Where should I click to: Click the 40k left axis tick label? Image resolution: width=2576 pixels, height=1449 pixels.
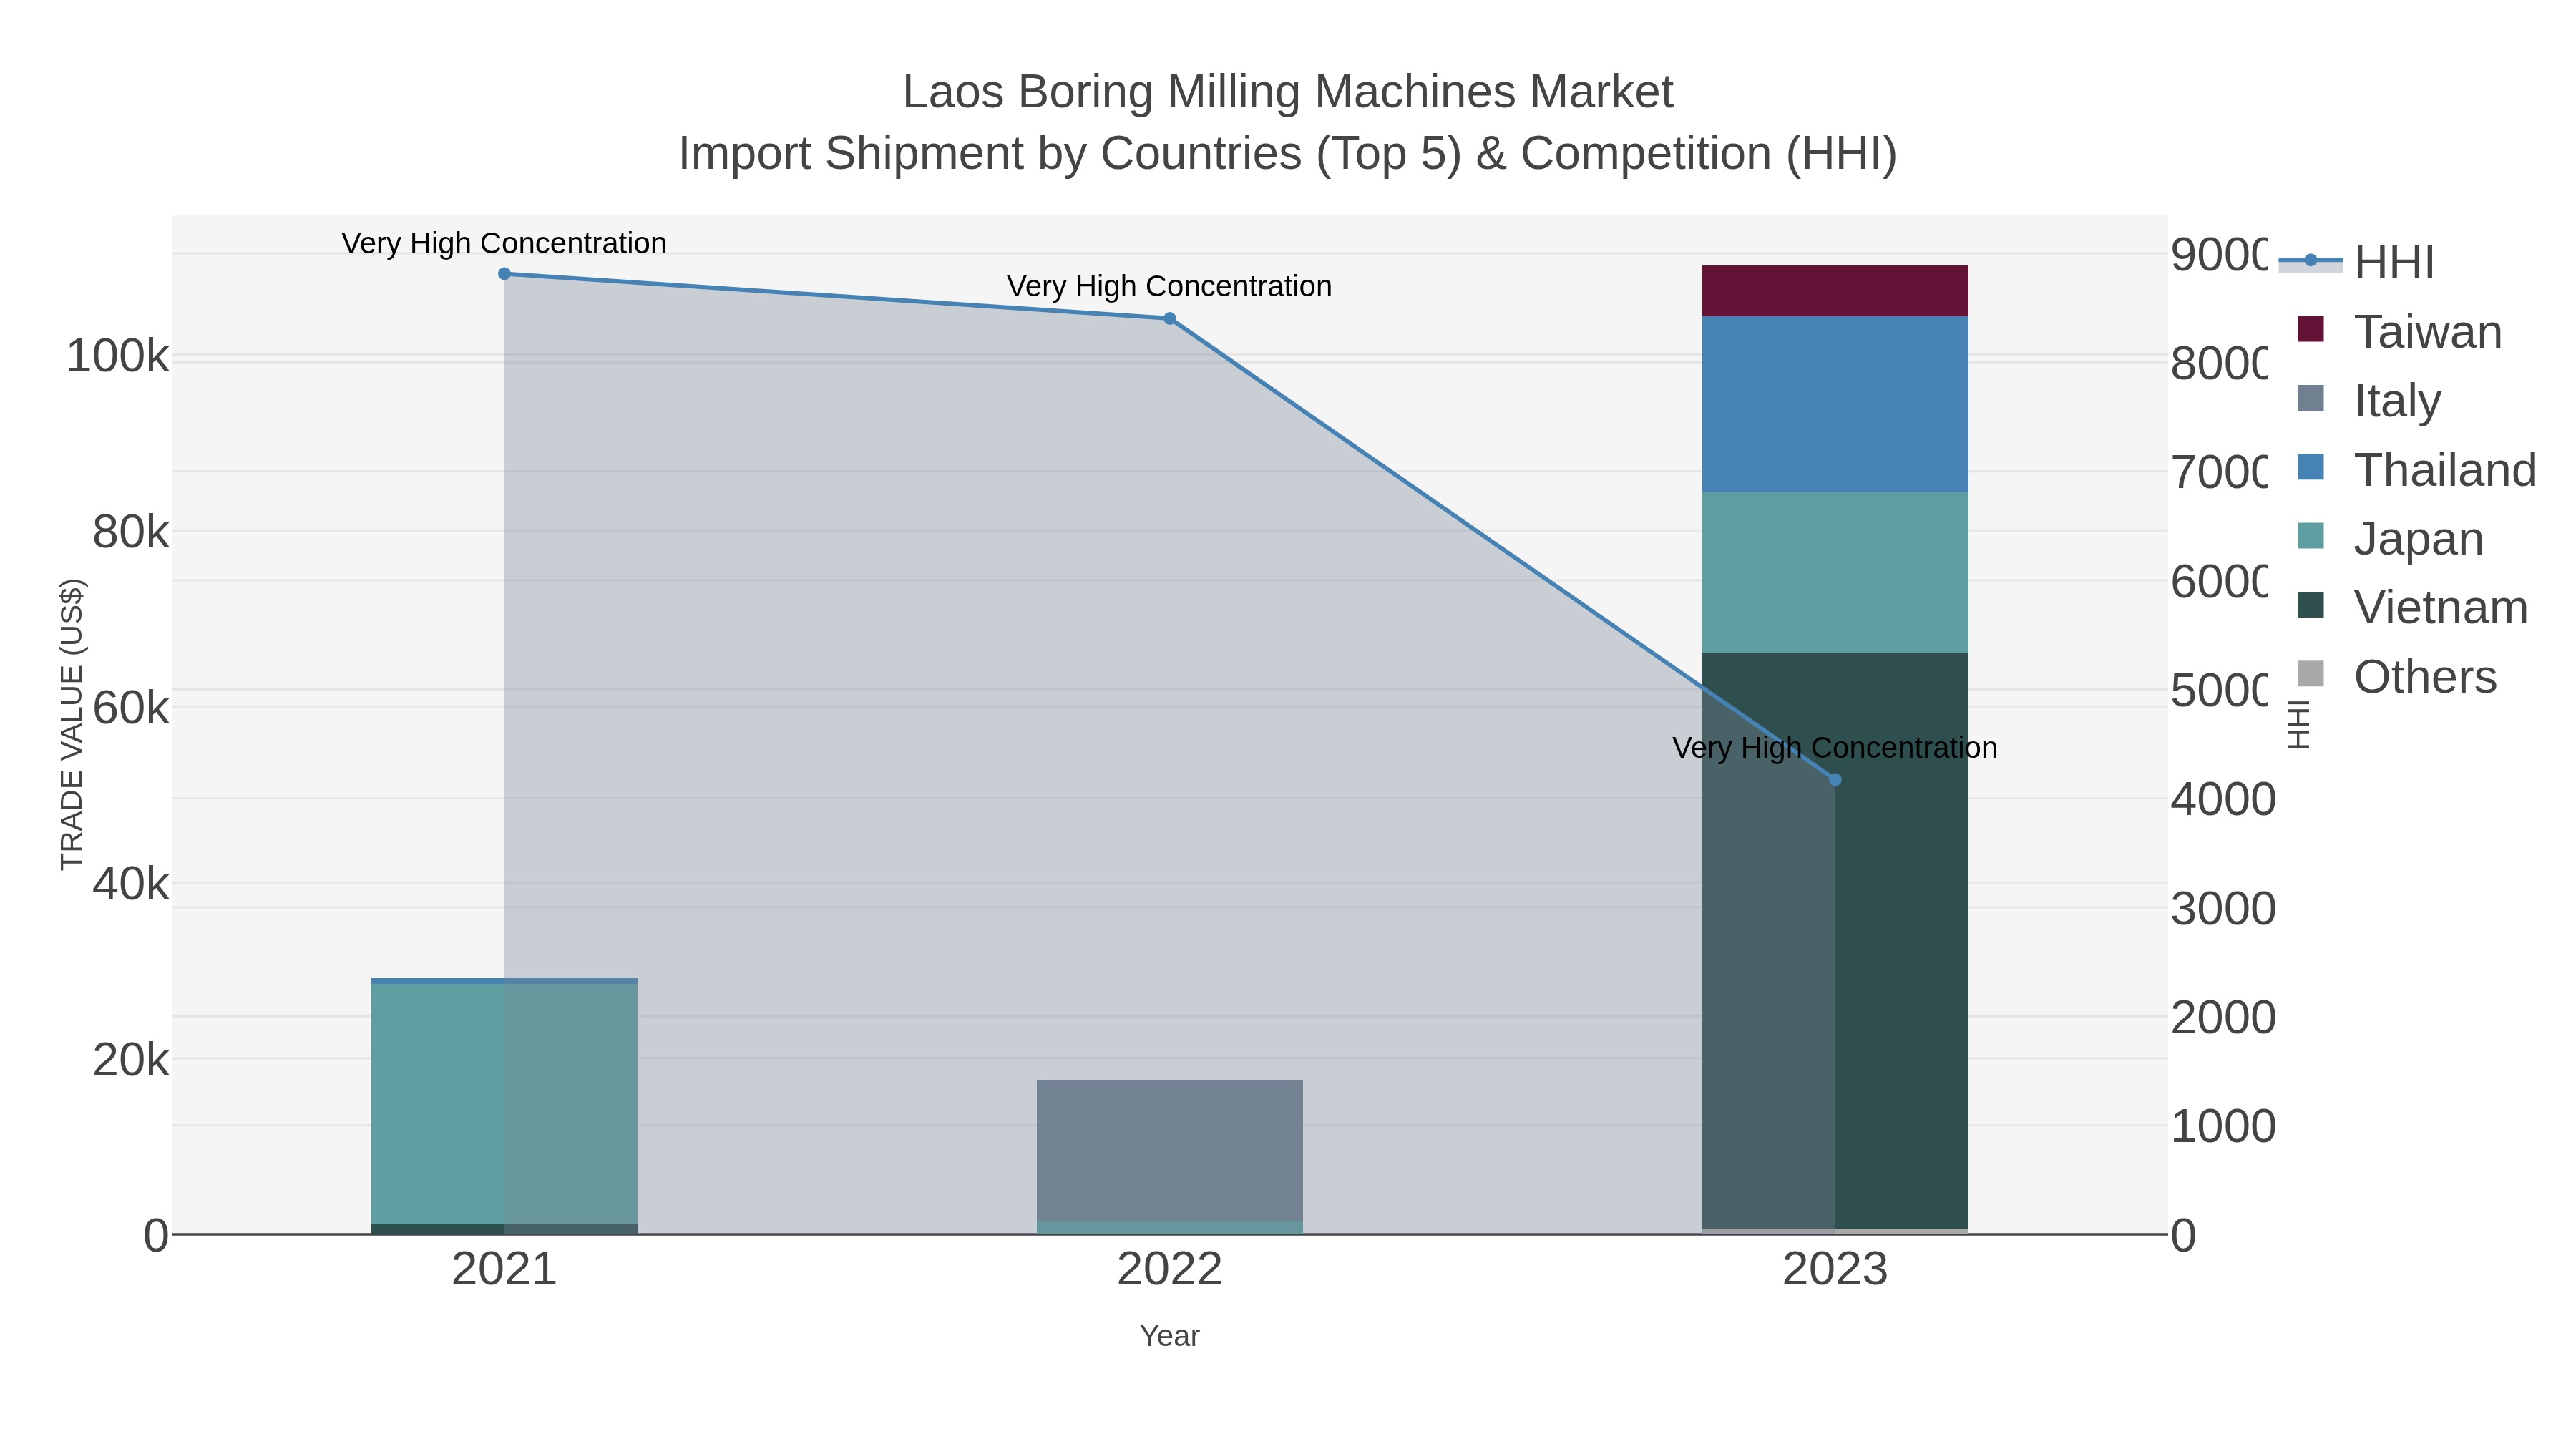[130, 884]
